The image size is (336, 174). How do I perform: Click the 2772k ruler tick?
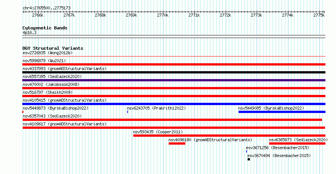pos(225,15)
